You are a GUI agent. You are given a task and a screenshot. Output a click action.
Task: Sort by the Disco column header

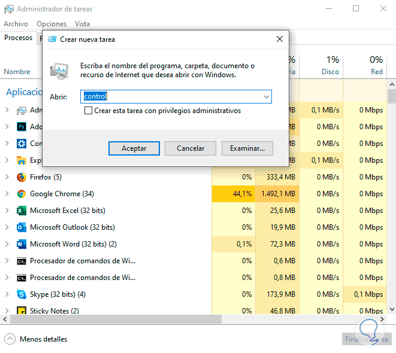tap(330, 72)
